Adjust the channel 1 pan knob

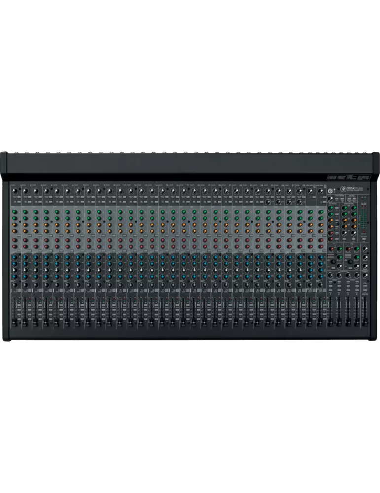[14, 285]
